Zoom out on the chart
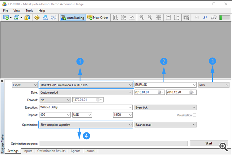Viewport: 232px width, 155px height. [150, 17]
